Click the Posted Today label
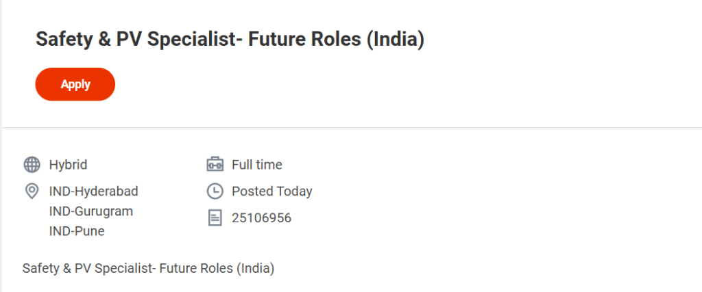 pyautogui.click(x=271, y=191)
